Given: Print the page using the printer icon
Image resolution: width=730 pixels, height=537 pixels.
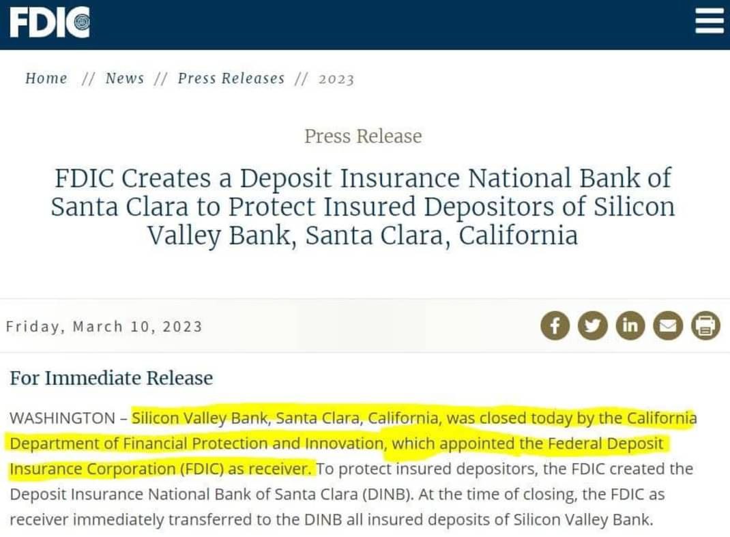Looking at the screenshot, I should tap(705, 326).
